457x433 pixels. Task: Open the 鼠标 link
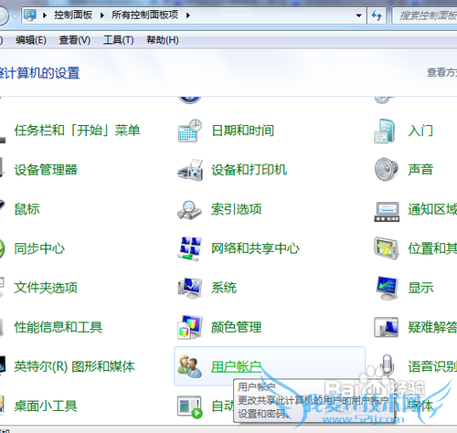(x=27, y=209)
